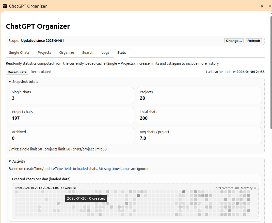Screen dimensions: 272x223
Task: Collapse the Snapshot totals section
Action: coord(23,82)
